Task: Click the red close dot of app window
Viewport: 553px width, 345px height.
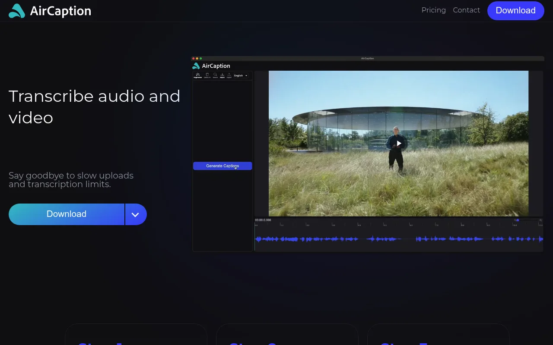Action: [194, 58]
